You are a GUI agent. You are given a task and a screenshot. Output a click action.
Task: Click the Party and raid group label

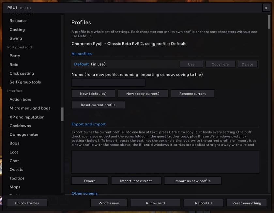click(x=20, y=47)
